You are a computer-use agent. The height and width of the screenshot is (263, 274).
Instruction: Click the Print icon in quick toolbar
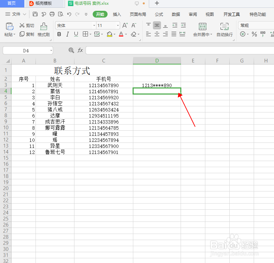pos(52,14)
